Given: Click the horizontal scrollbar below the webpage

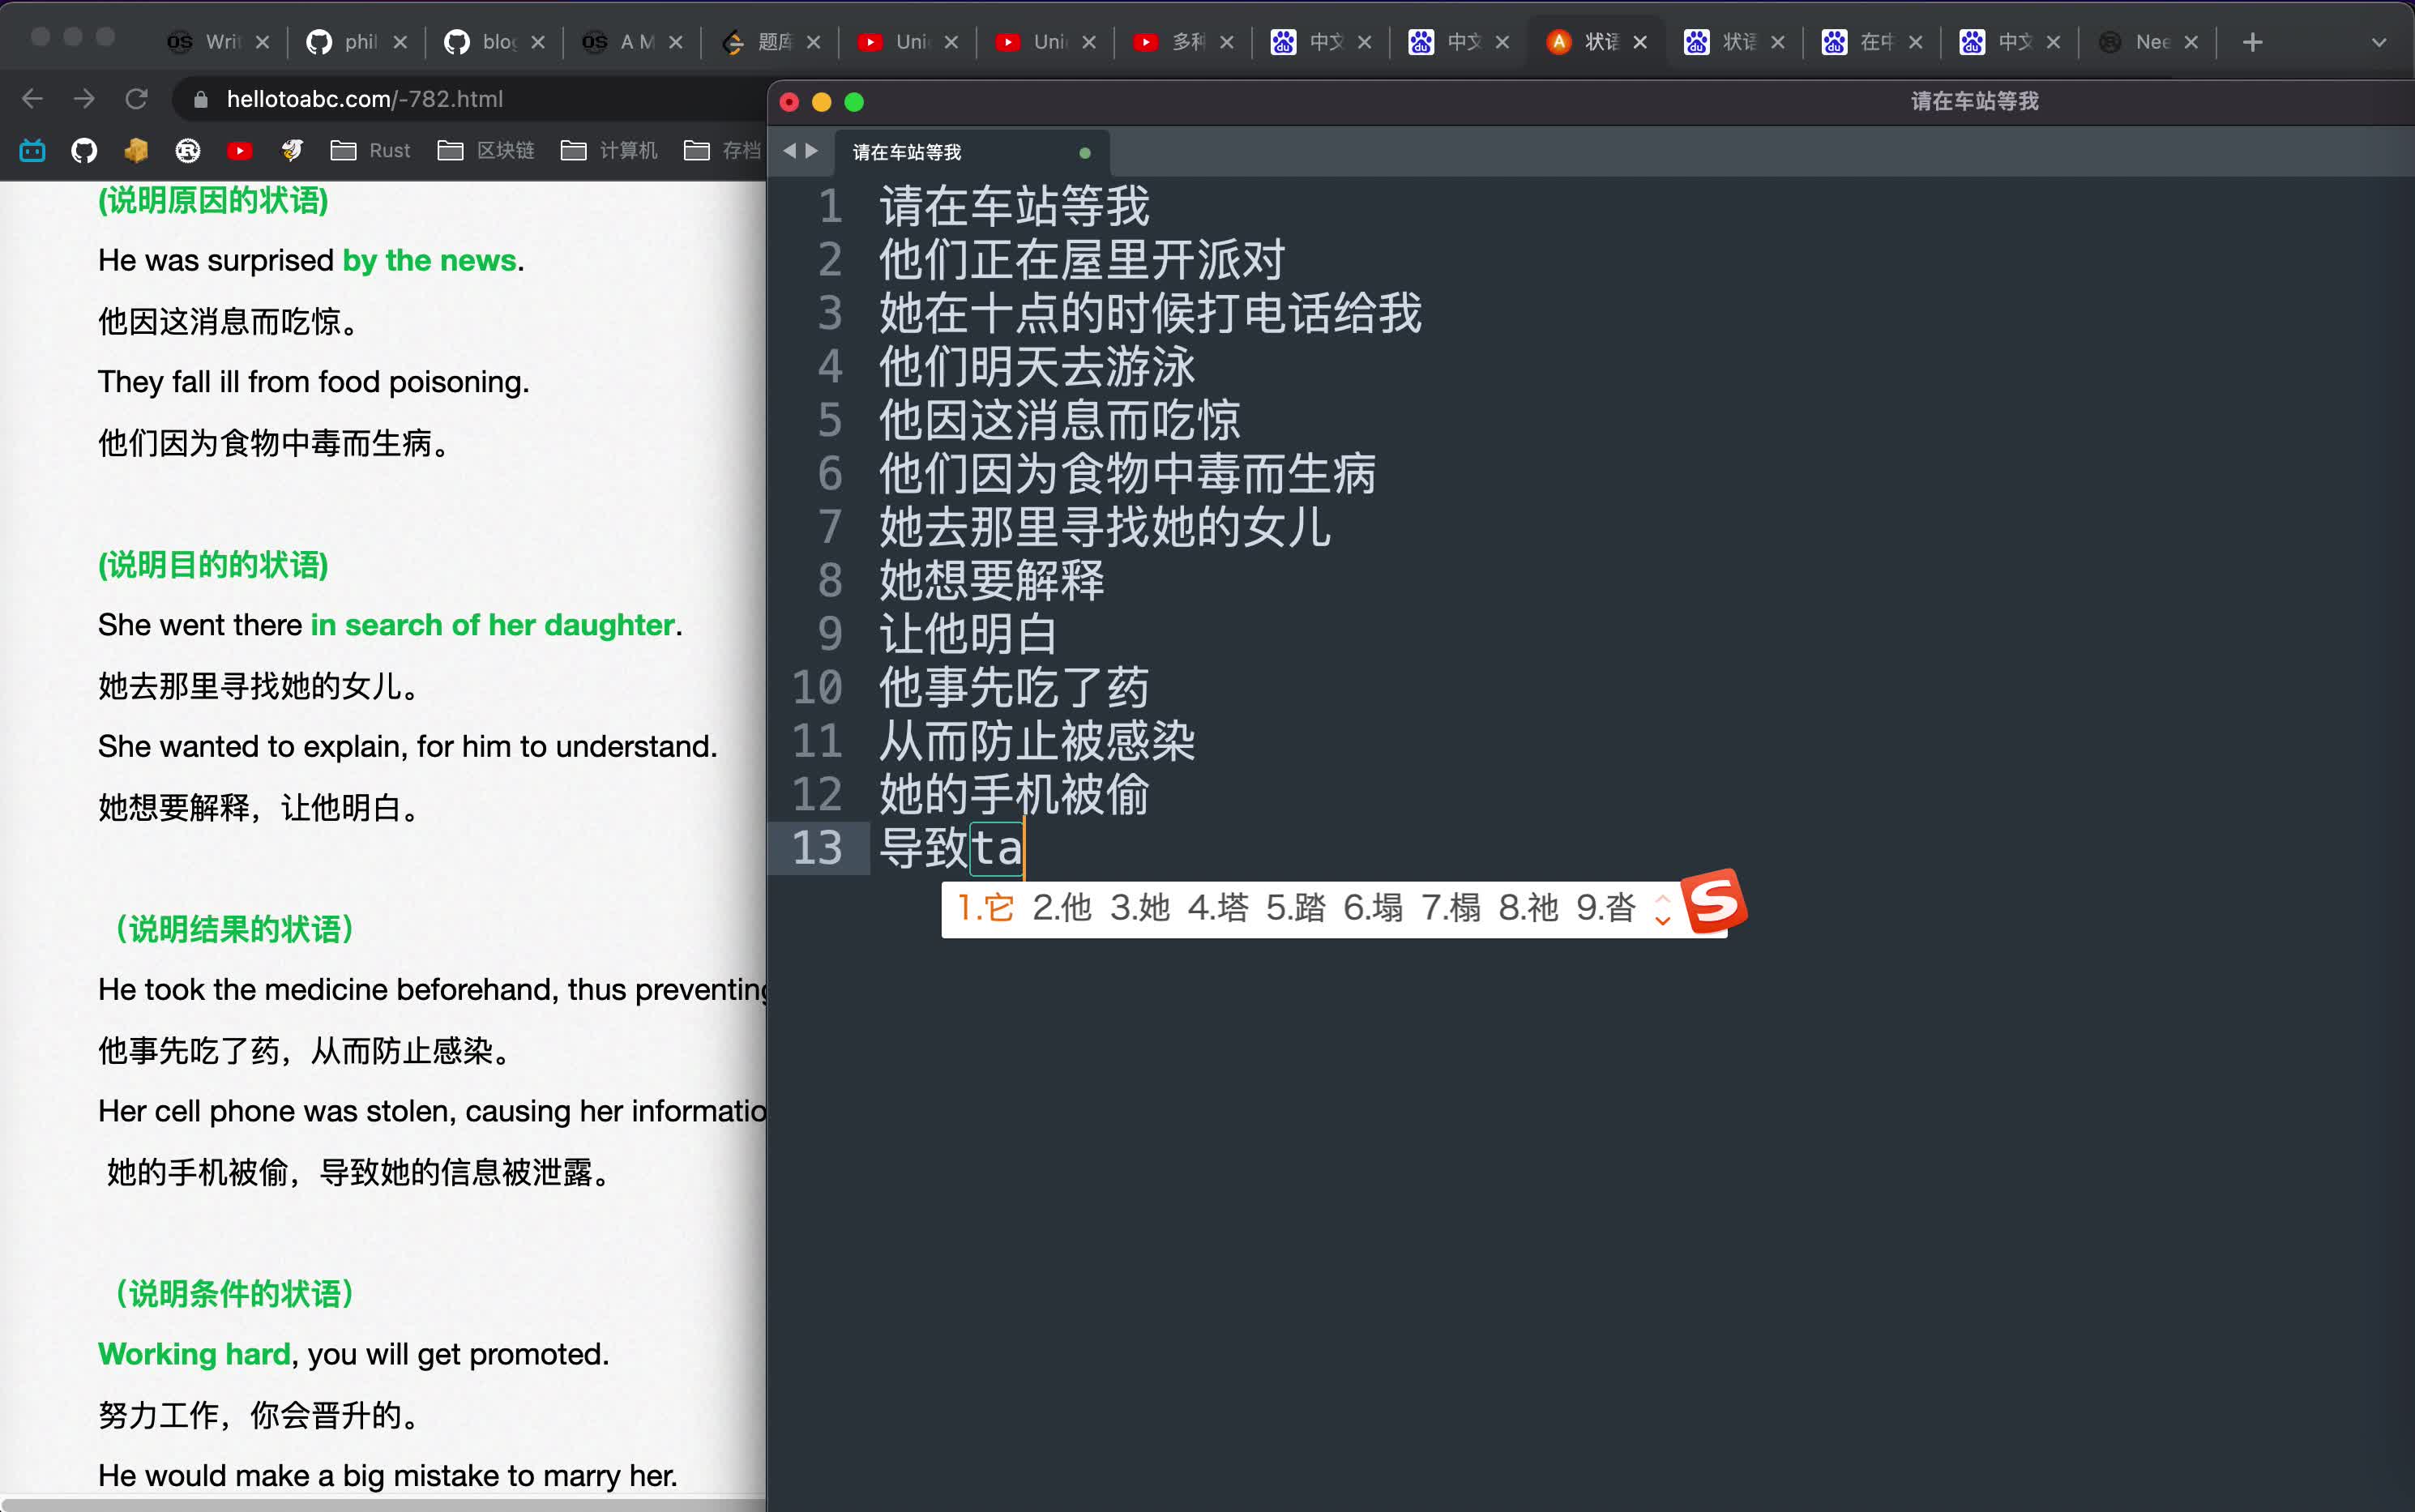Looking at the screenshot, I should pos(383,1505).
